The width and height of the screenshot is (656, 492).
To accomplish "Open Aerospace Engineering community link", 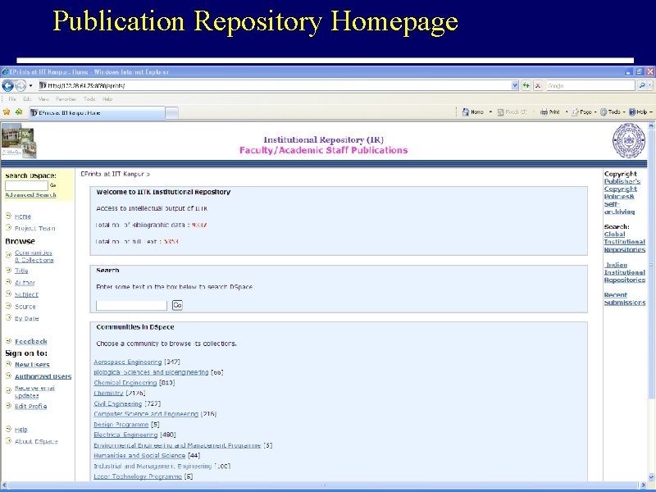I will click(x=128, y=362).
